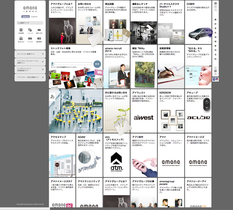Viewport: 233px width, 210px height.
Task: Click the dark expand icon in index strip
Action: point(216,71)
